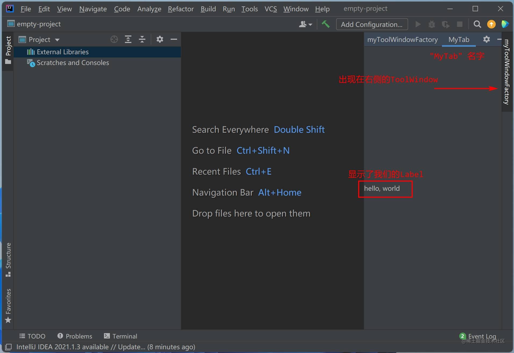Image resolution: width=514 pixels, height=353 pixels.
Task: Open the Project view dropdown
Action: (x=39, y=40)
